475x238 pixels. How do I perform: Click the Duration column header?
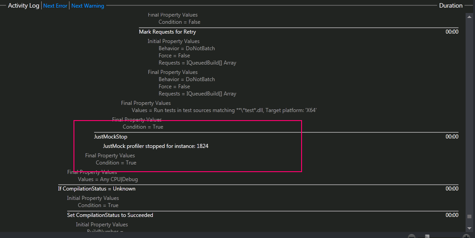pyautogui.click(x=450, y=6)
